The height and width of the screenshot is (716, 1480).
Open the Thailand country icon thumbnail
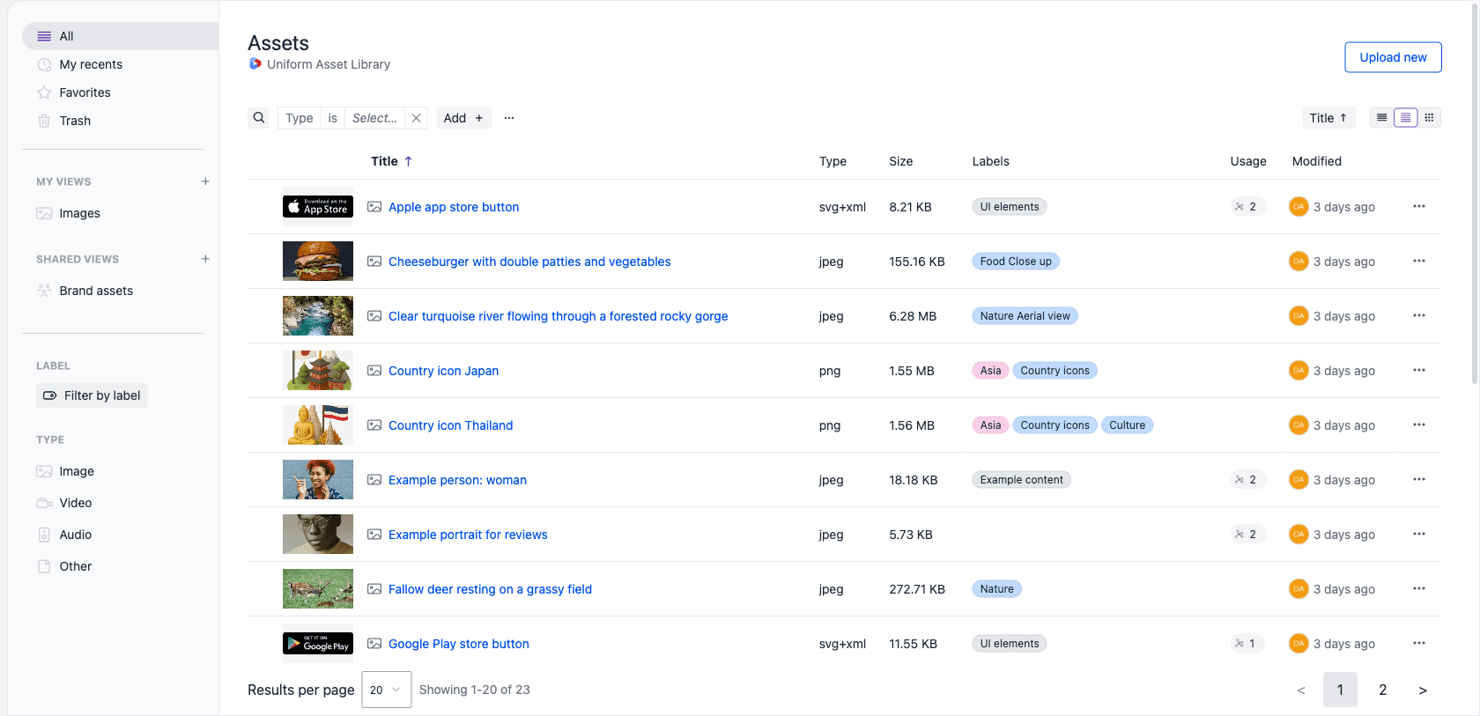point(318,425)
